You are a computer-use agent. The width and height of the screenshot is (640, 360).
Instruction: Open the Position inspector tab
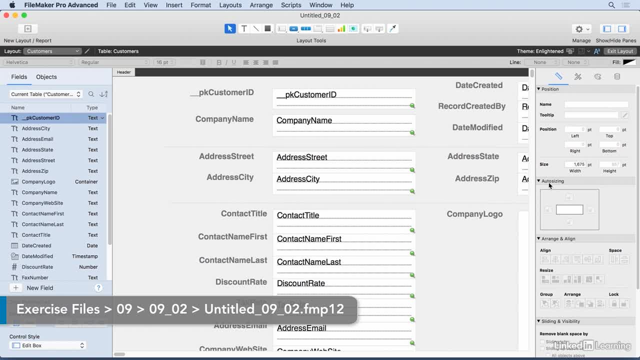(559, 76)
